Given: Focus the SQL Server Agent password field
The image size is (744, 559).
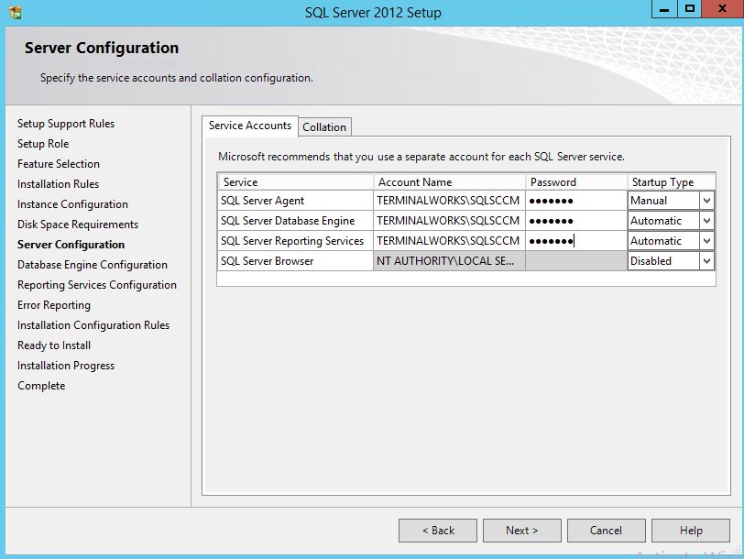Looking at the screenshot, I should pyautogui.click(x=576, y=201).
